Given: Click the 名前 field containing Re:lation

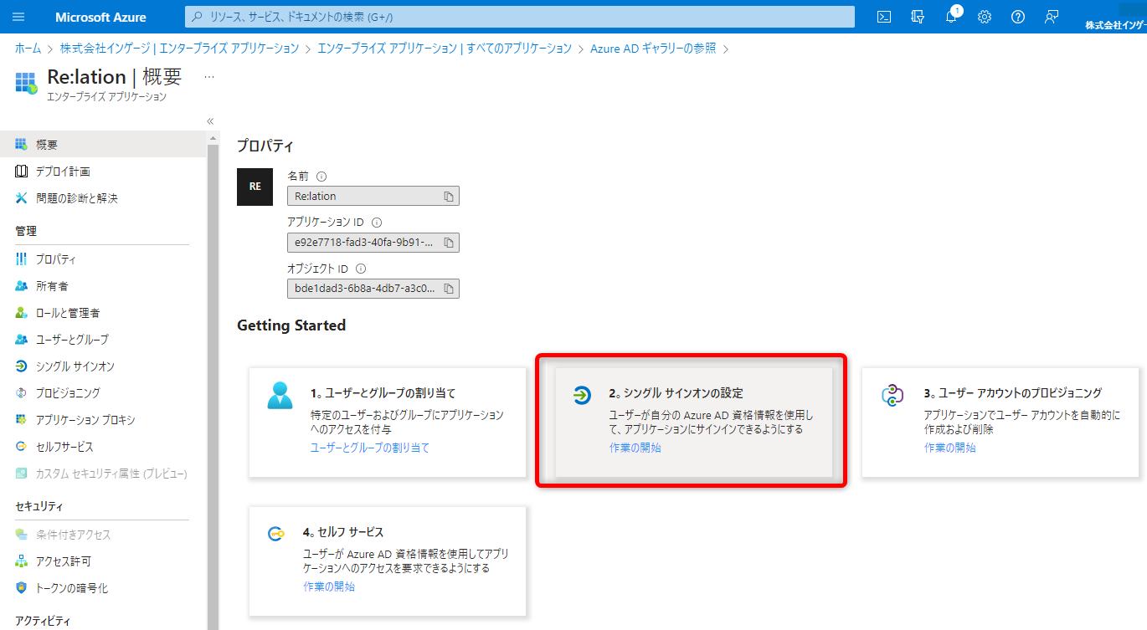Looking at the screenshot, I should point(373,197).
